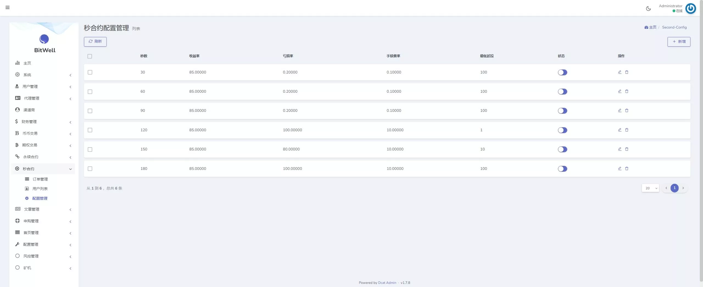Expand the 用户管理 sidebar menu
703x287 pixels.
(30, 87)
